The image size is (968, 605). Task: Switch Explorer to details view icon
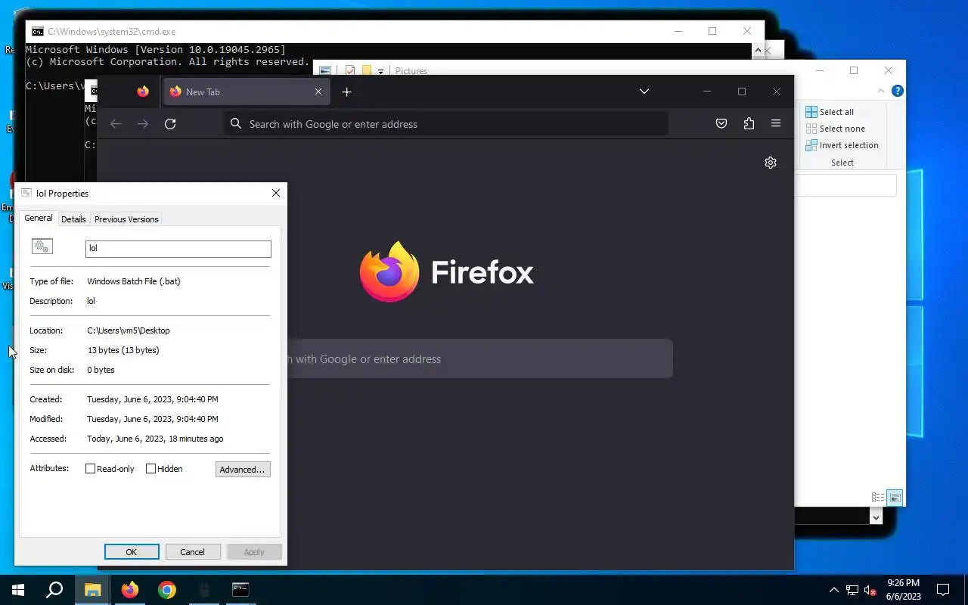click(878, 498)
